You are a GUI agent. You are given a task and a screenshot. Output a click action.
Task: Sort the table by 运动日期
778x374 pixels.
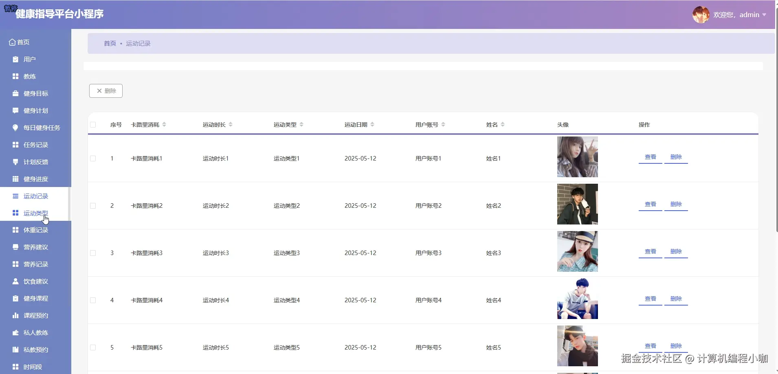[x=373, y=125]
